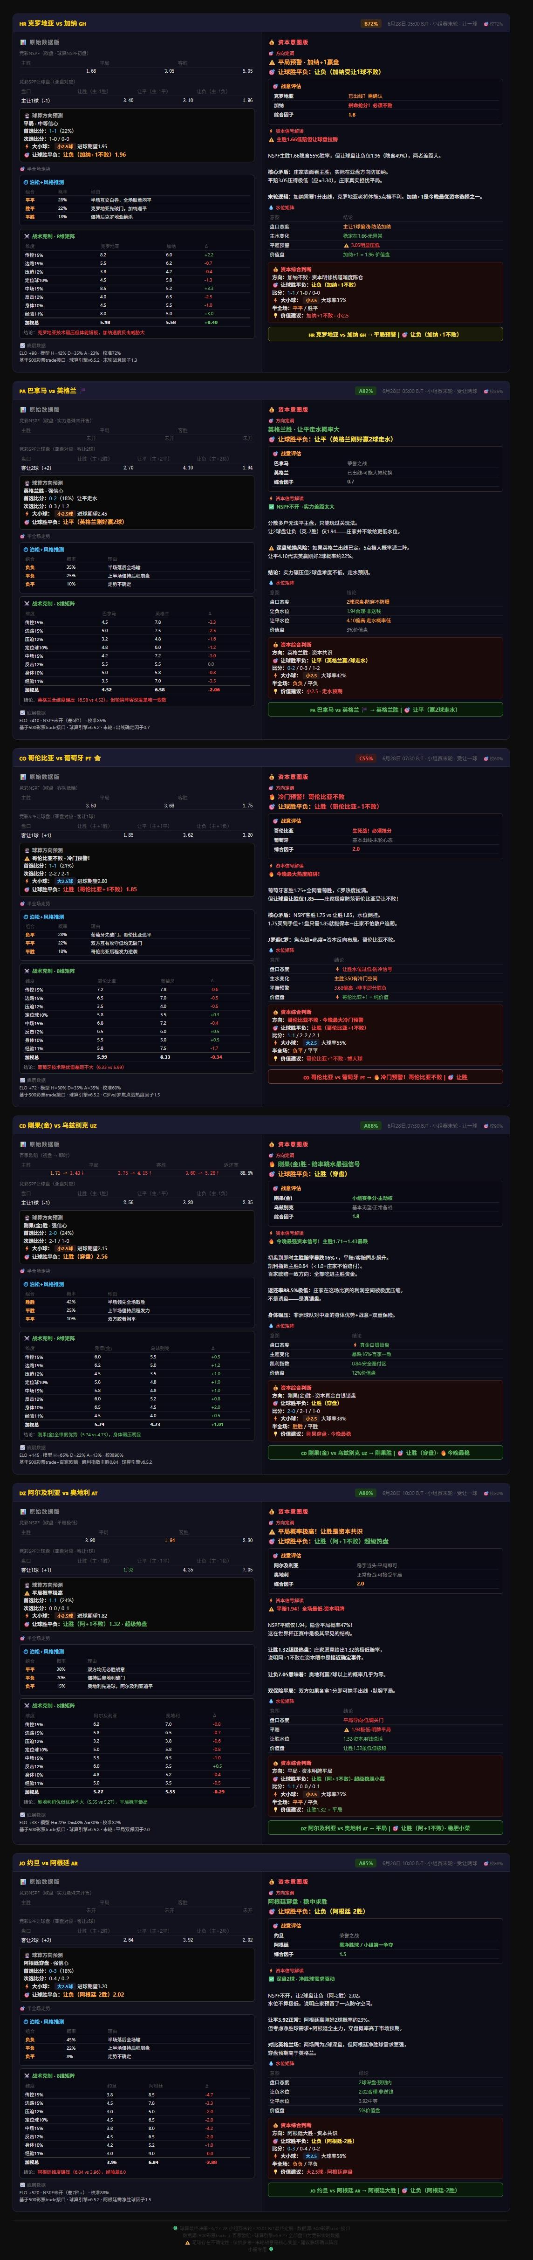Click the 5.05 away-win odds in 克罗地亚 vs 加纳
The height and width of the screenshot is (2260, 533).
tap(247, 71)
